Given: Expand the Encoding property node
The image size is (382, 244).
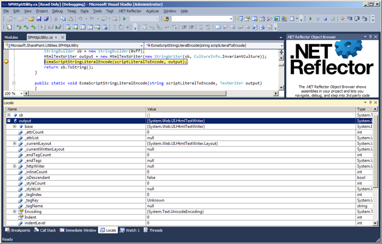Looking at the screenshot, I should [x=15, y=211].
